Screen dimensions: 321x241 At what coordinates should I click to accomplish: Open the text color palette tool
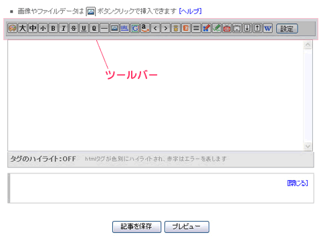pos(12,28)
